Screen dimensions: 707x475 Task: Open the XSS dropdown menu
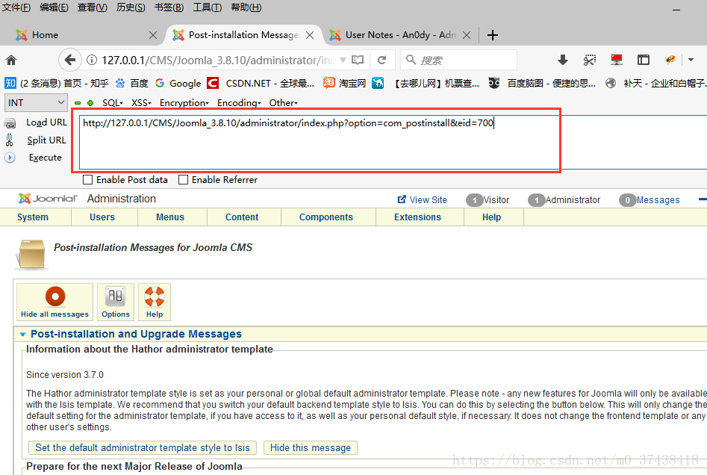click(x=141, y=103)
